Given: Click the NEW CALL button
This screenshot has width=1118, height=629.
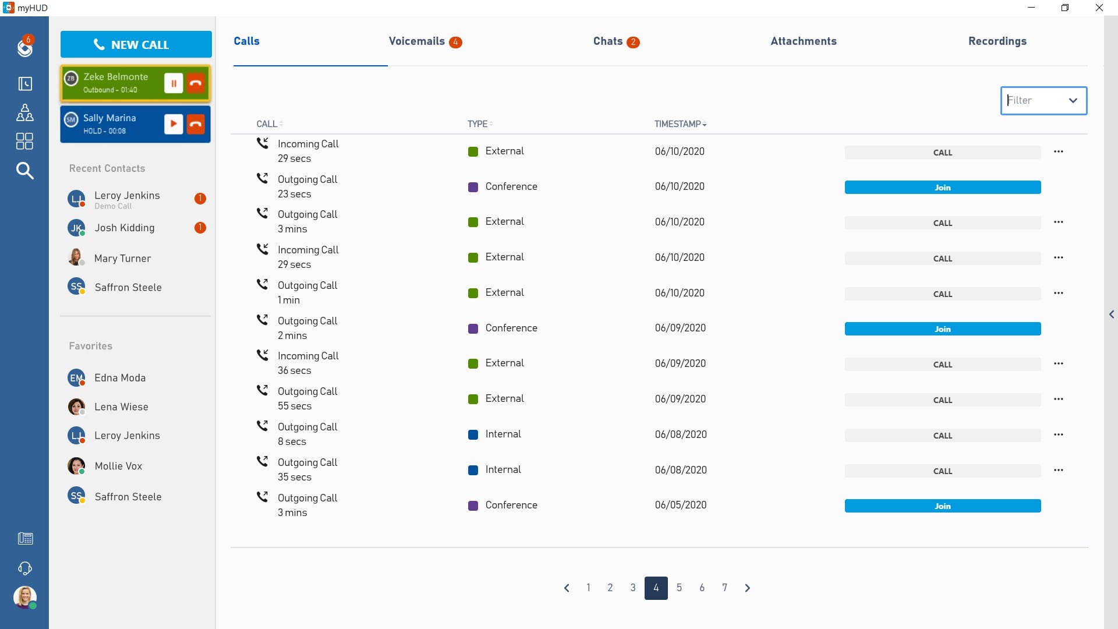Looking at the screenshot, I should [136, 45].
